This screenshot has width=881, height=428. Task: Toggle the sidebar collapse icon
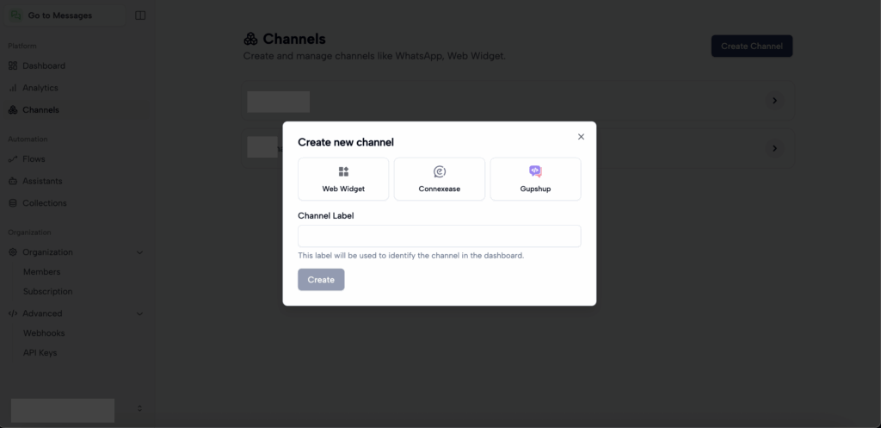140,16
